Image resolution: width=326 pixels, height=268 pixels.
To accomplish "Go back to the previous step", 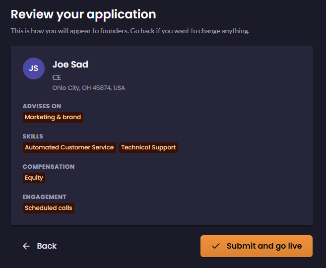I will (40, 246).
